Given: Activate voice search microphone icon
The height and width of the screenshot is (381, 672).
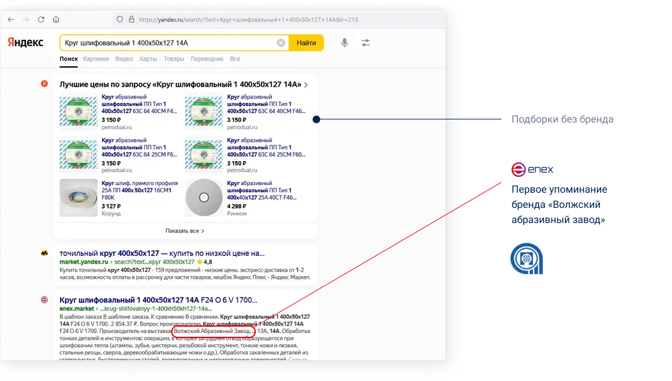Looking at the screenshot, I should 345,43.
